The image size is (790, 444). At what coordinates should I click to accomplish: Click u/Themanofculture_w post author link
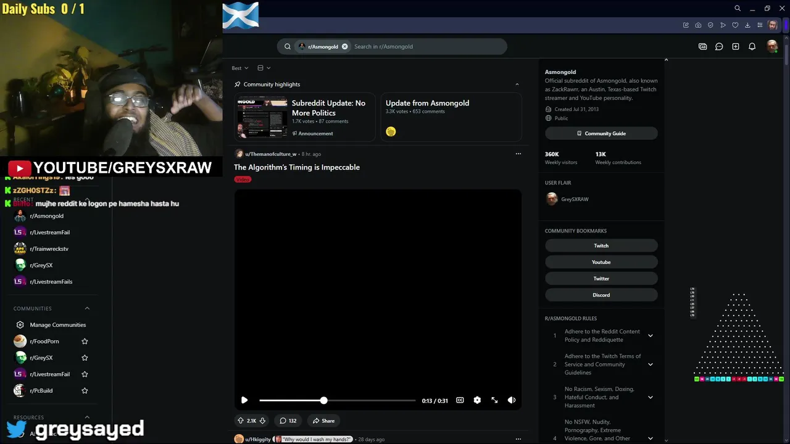[271, 154]
